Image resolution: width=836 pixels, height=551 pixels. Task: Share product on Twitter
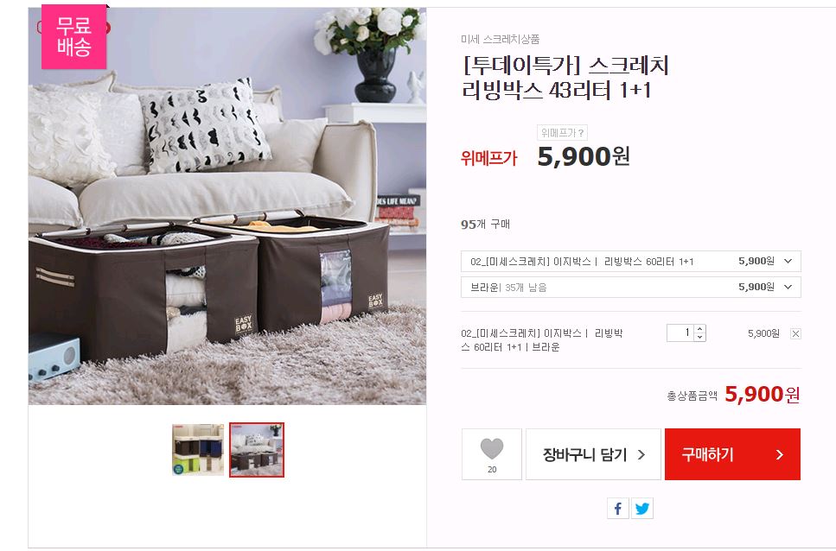[x=642, y=509]
